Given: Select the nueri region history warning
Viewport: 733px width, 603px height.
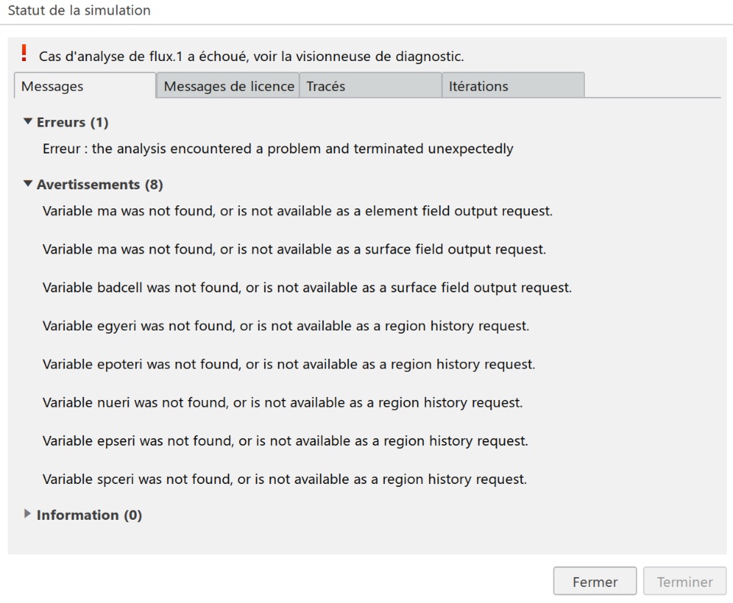Looking at the screenshot, I should coord(283,403).
